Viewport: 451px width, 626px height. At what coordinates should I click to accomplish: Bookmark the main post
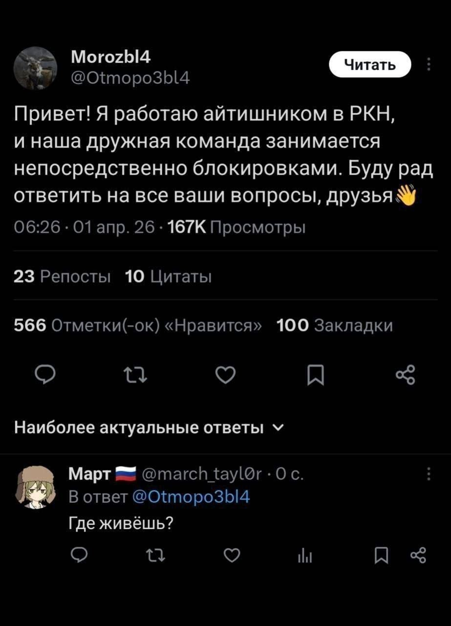(x=316, y=376)
